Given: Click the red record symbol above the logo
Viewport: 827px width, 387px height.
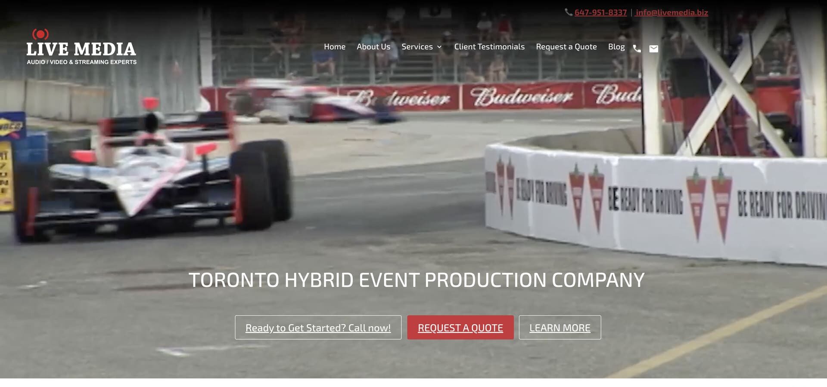Looking at the screenshot, I should 40,34.
